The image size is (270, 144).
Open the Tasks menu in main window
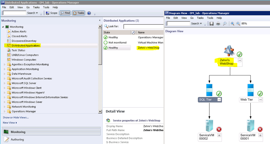click(36, 7)
